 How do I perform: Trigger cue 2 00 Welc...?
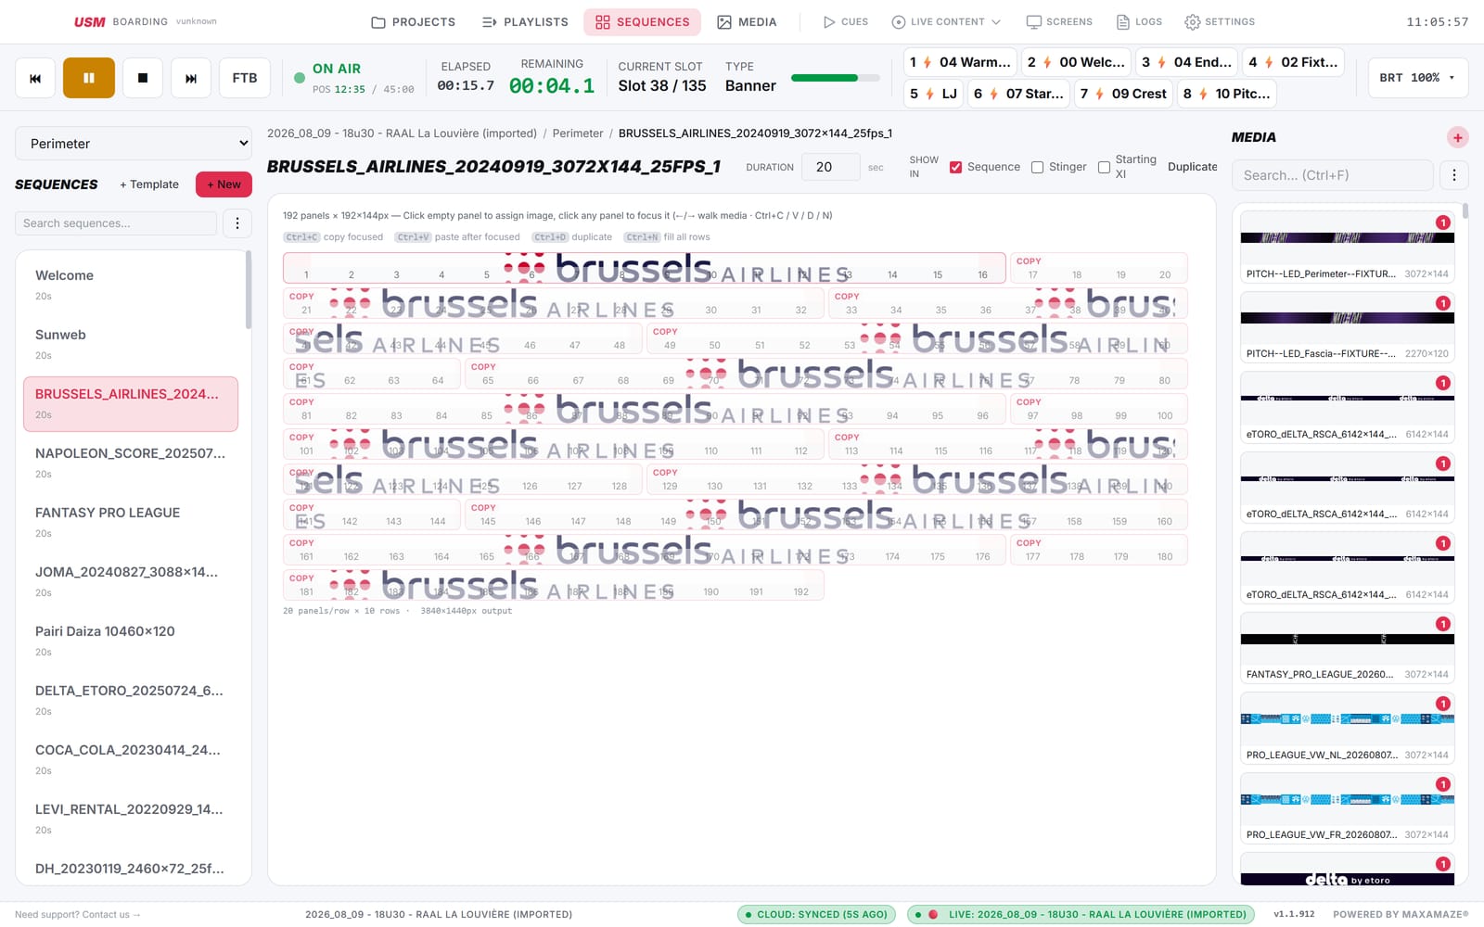pos(1076,62)
